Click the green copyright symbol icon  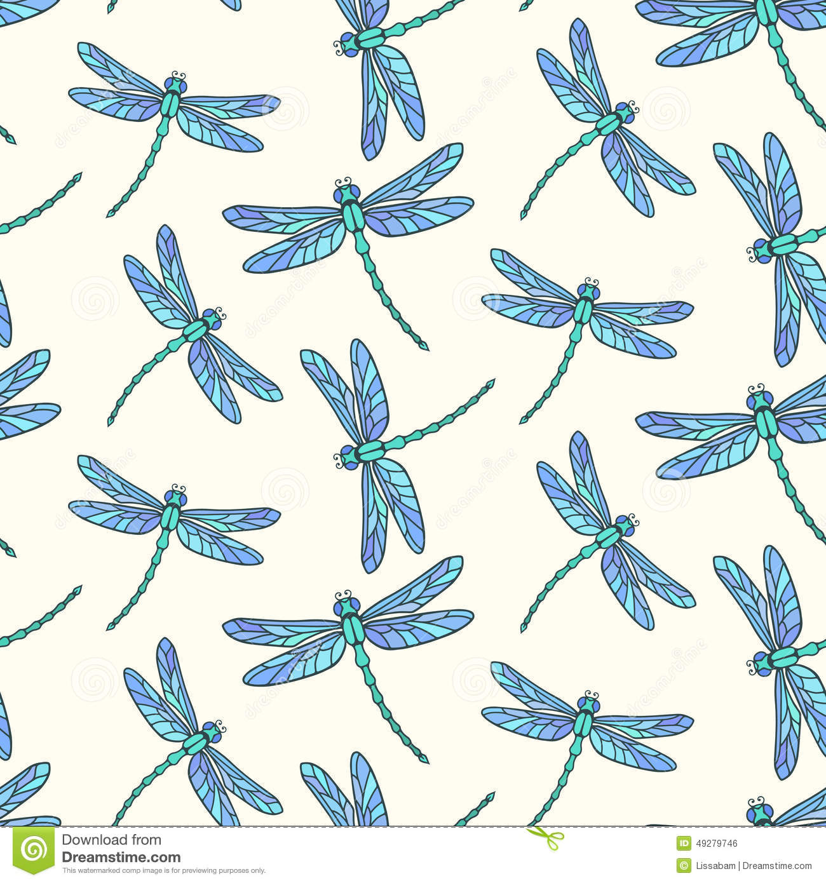[x=684, y=865]
